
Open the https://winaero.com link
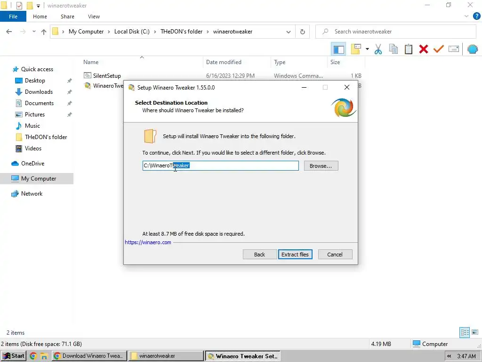point(148,242)
